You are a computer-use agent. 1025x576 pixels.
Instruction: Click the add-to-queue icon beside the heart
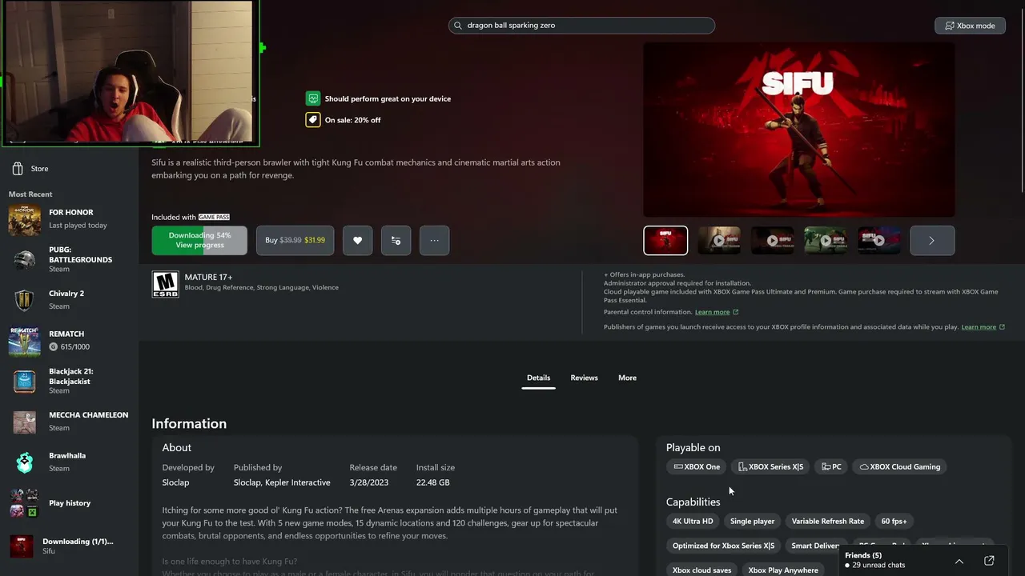(x=396, y=240)
